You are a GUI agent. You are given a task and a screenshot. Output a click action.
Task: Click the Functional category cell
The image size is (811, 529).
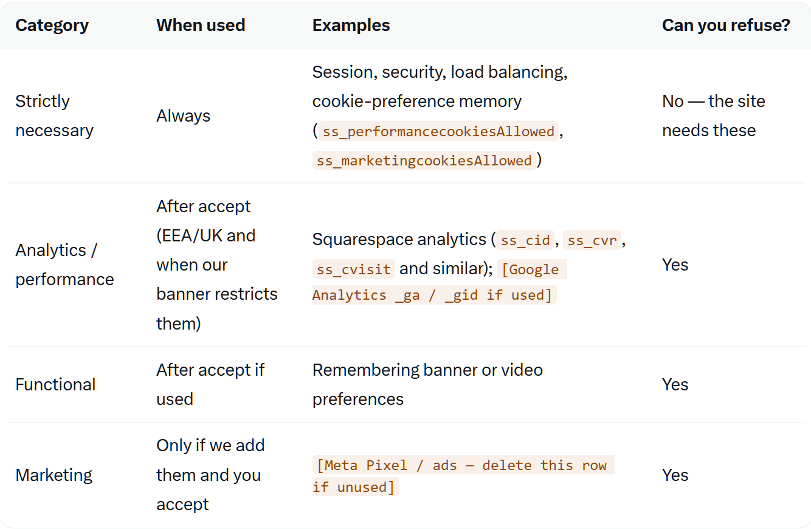pos(55,384)
